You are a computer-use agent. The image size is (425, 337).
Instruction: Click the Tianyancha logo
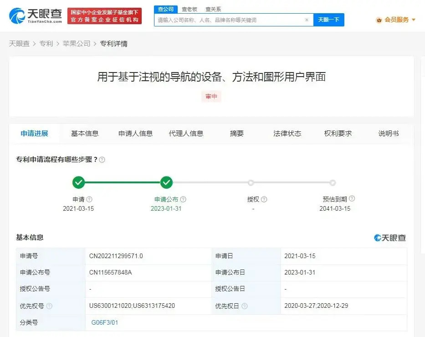(x=36, y=16)
